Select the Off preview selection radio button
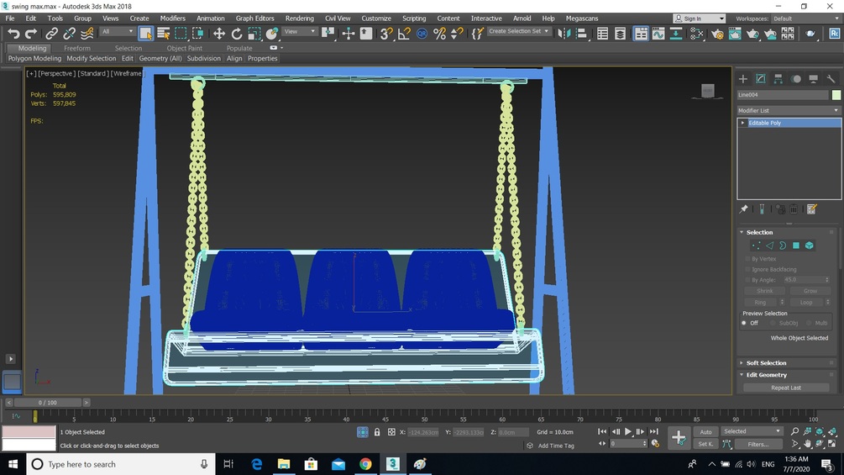844x475 pixels. (x=744, y=323)
